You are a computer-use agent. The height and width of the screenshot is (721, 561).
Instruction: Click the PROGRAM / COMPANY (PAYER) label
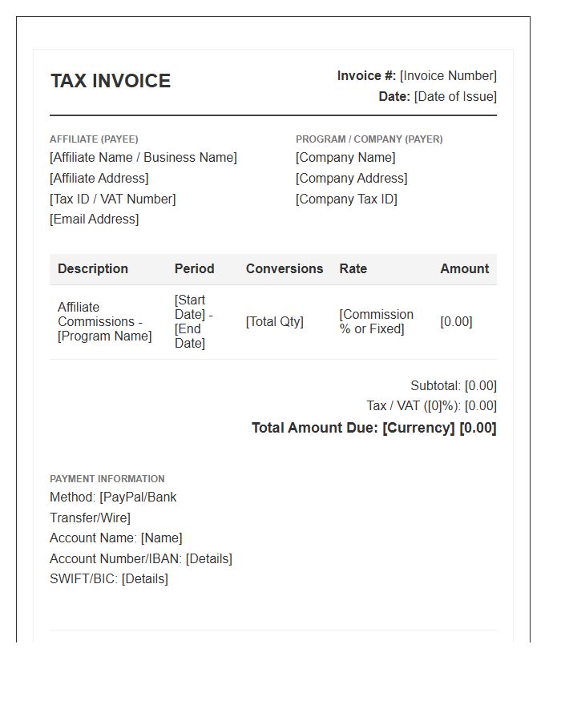pyautogui.click(x=369, y=139)
